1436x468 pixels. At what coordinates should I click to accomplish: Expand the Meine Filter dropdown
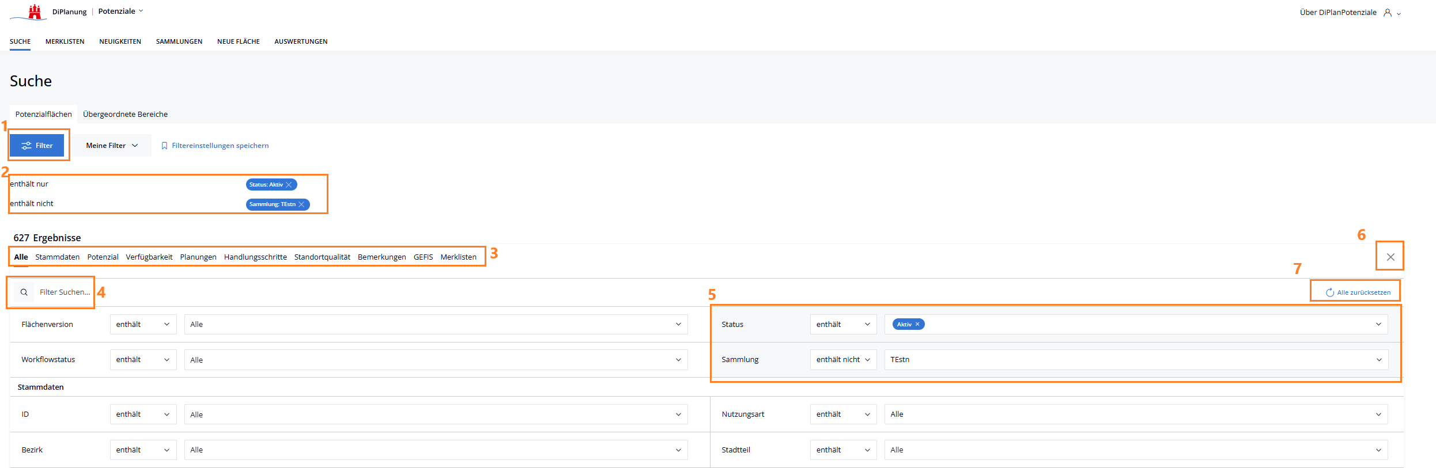112,146
